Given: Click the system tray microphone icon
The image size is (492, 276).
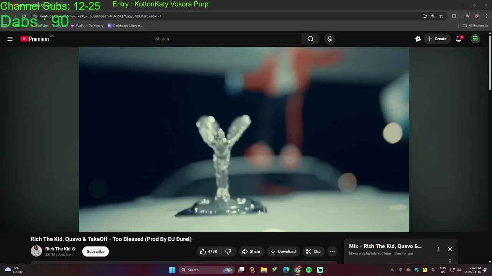Looking at the screenshot, I should (433, 270).
